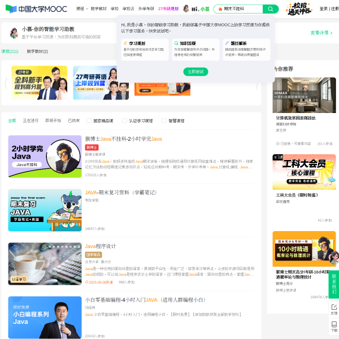Click the 题目解析 card

[x=246, y=50]
